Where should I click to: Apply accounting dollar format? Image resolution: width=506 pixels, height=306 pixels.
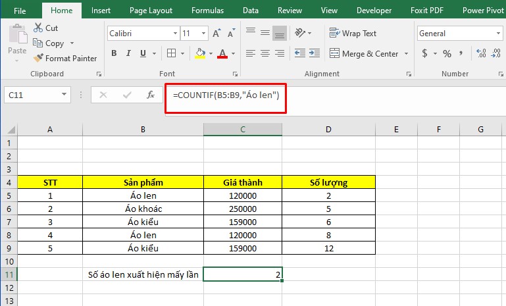pos(424,53)
